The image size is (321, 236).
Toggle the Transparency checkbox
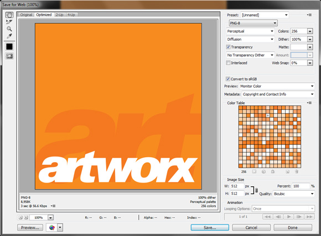(228, 47)
